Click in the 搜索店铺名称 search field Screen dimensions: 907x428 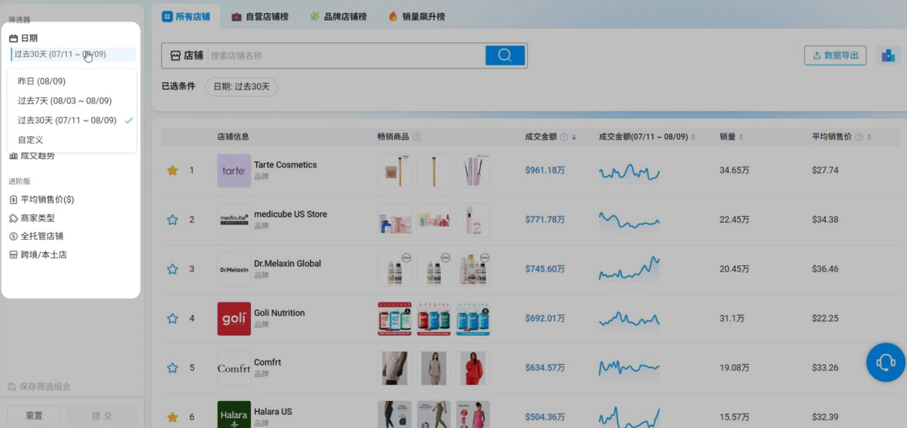(x=346, y=56)
